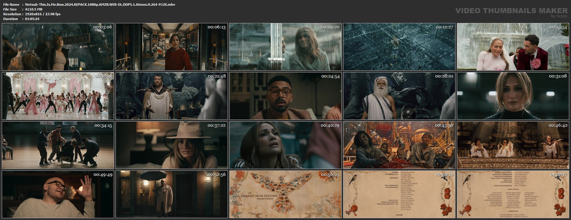Viewport: 571px width, 220px height.
Task: Open the thumbnail stamped 00:21:48
Action: 172,96
